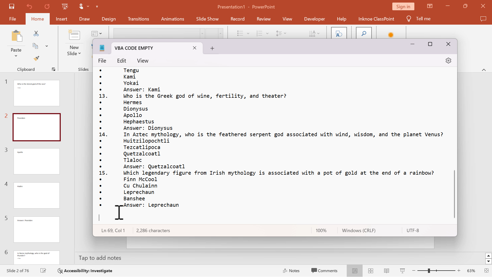Click the zoom level dropdown showing 63%

click(x=471, y=271)
